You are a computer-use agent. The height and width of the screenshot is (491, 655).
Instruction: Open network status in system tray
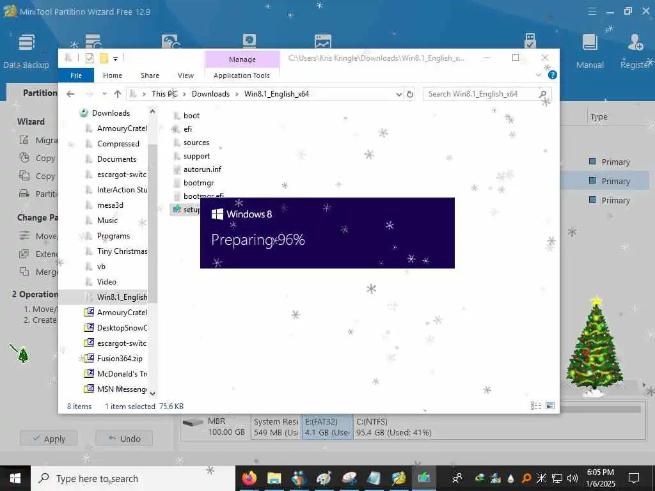click(557, 478)
